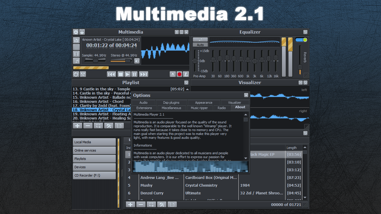Adjust the balance slider under Sample
The height and width of the screenshot is (214, 381).
click(x=95, y=61)
